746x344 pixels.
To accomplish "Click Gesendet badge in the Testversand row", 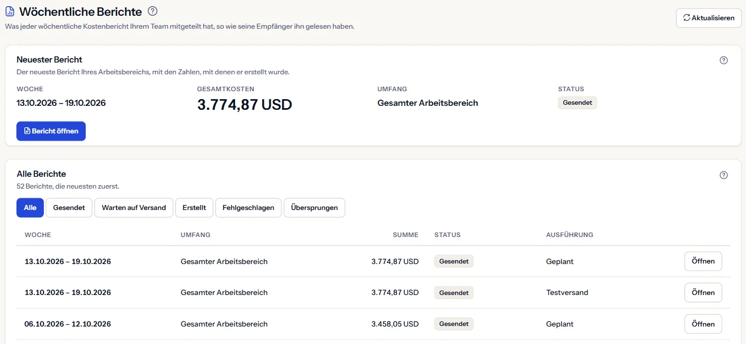I will [x=454, y=293].
